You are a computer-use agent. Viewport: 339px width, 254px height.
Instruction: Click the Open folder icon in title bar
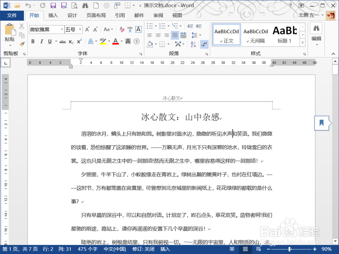(17, 6)
